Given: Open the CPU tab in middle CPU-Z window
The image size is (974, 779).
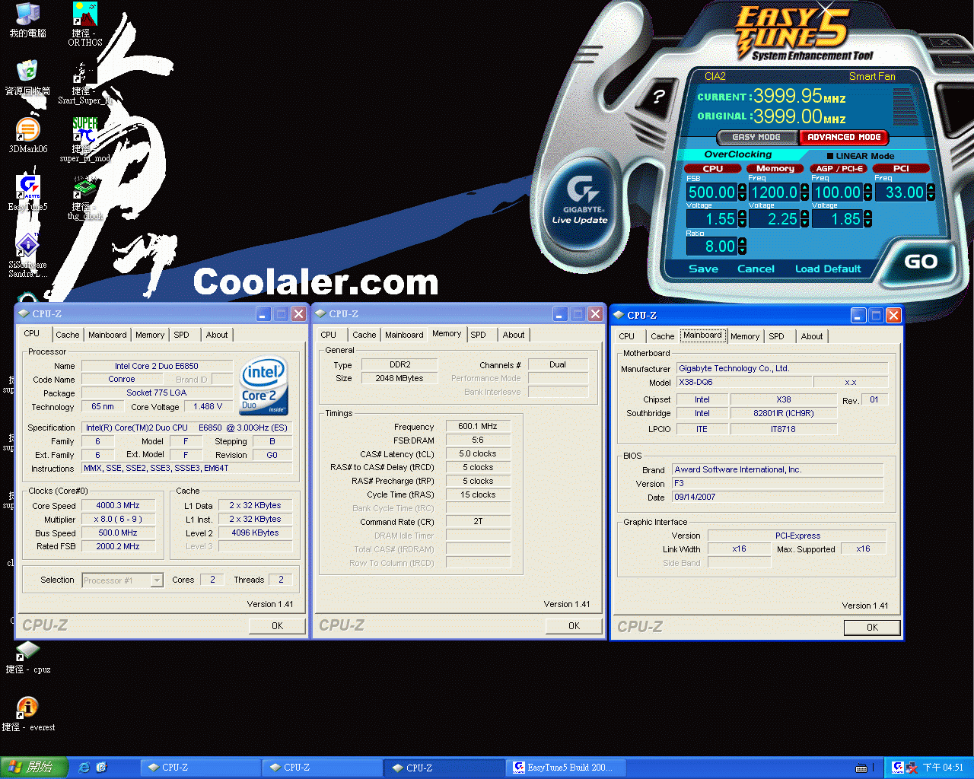Looking at the screenshot, I should coord(328,335).
